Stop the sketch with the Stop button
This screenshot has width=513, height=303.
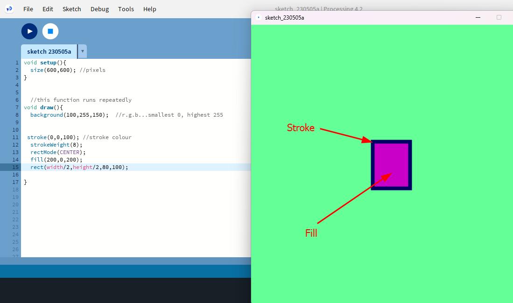pos(50,31)
